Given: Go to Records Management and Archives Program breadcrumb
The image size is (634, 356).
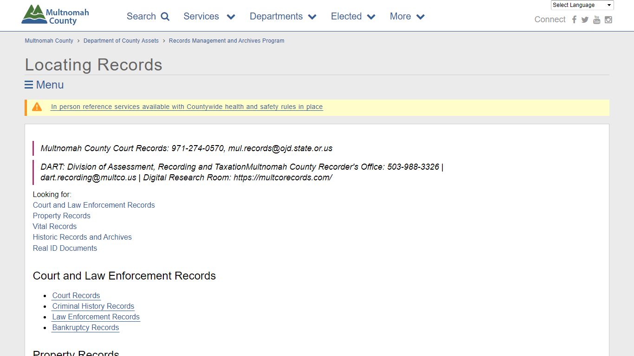Looking at the screenshot, I should 226,41.
